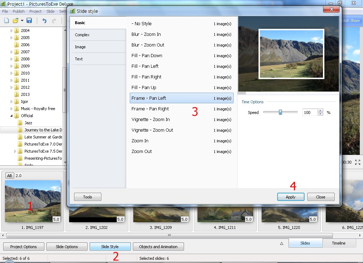Screen dimensions: 363x263
Task: Expand the Music - Royalty free folder
Action: point(11,109)
